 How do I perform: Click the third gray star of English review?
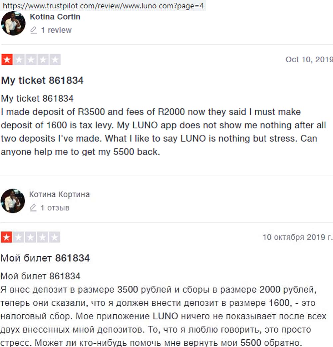point(31,60)
